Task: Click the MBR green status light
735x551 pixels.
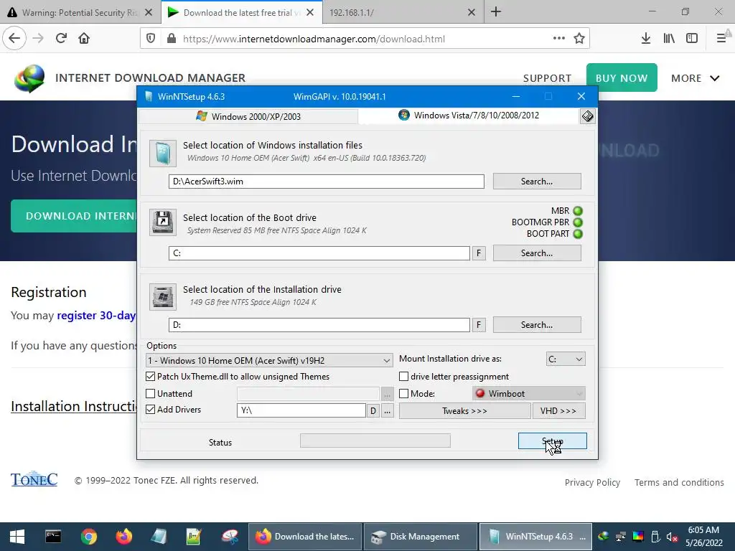Action: 578,211
